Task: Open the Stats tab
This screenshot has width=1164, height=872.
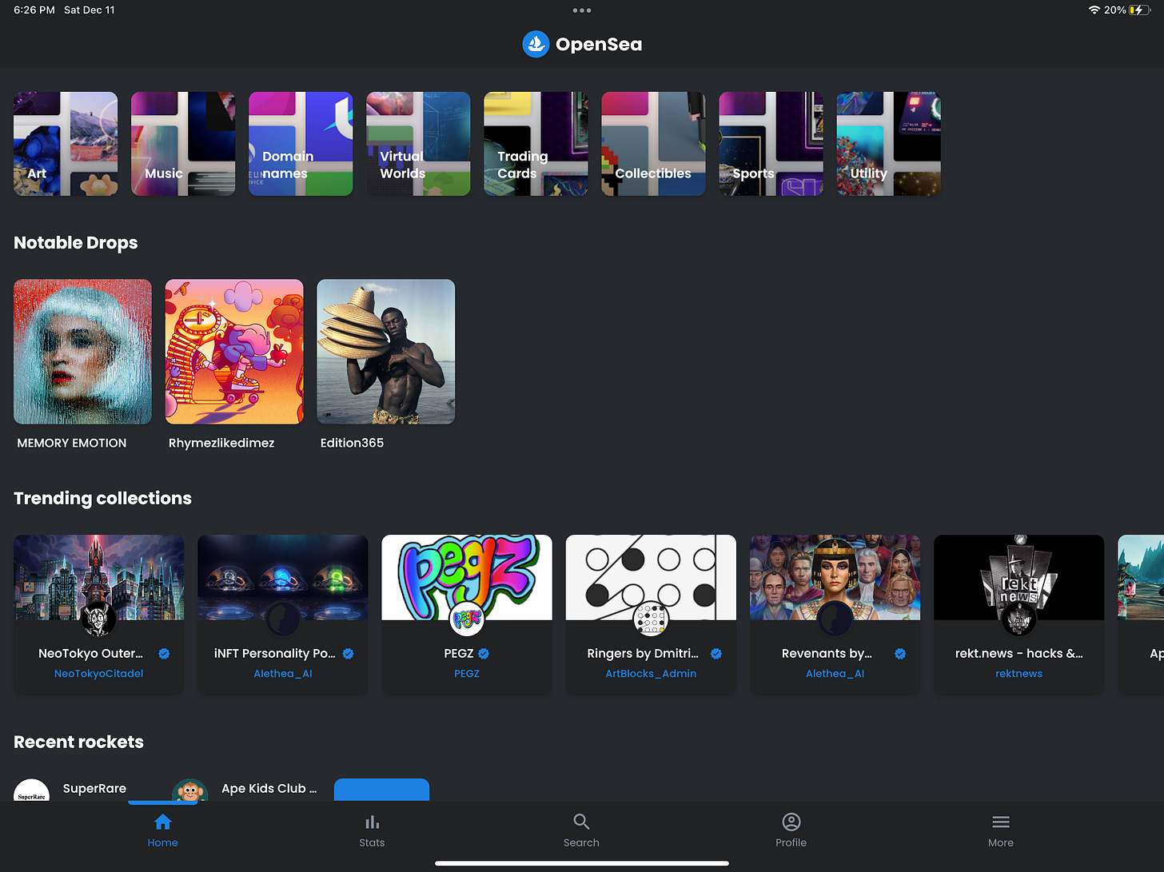Action: 372,831
